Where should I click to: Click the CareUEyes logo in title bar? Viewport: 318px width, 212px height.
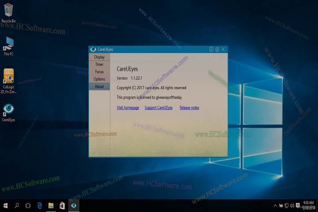(93, 49)
